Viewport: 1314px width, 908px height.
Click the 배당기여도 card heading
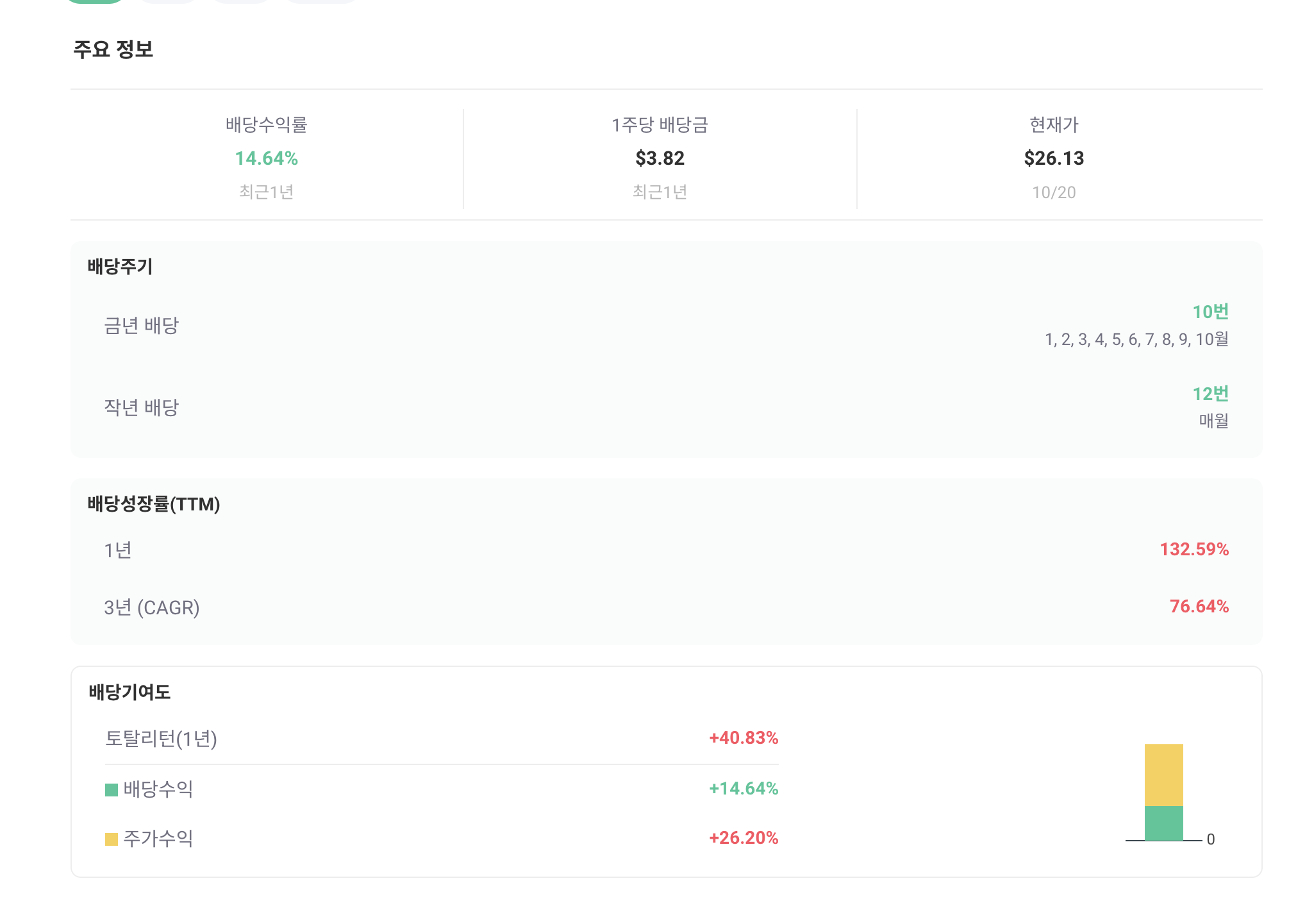click(x=129, y=693)
